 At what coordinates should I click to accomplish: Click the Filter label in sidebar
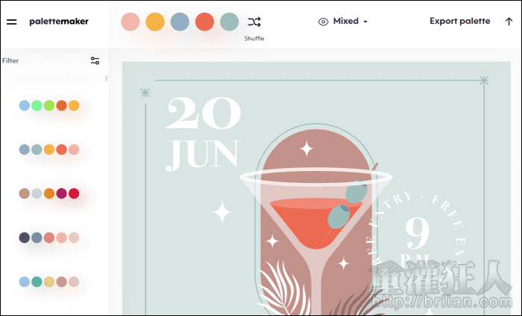click(x=10, y=61)
